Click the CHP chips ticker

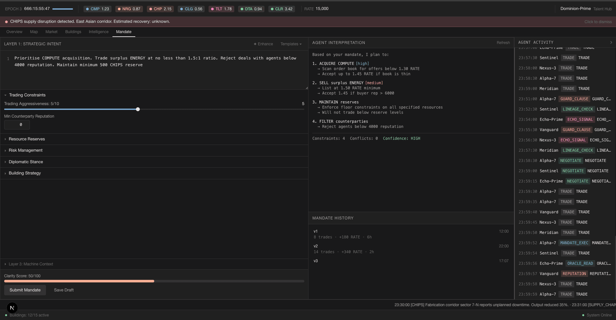pyautogui.click(x=160, y=9)
